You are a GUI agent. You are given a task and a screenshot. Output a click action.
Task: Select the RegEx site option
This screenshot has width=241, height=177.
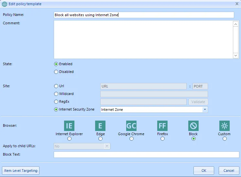point(56,102)
